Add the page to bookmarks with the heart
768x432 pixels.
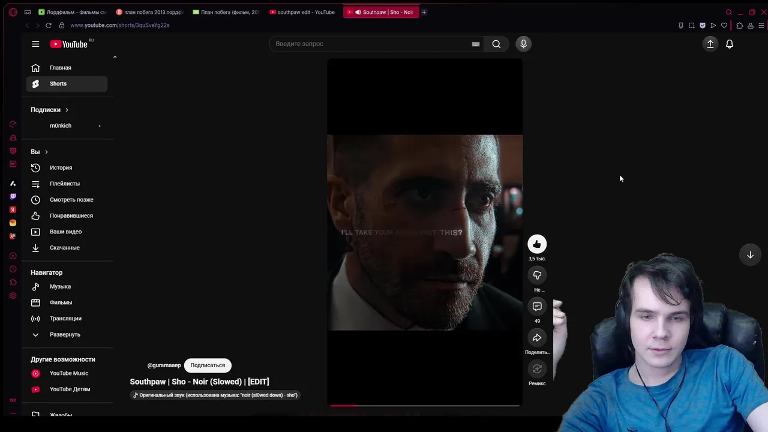(x=724, y=25)
